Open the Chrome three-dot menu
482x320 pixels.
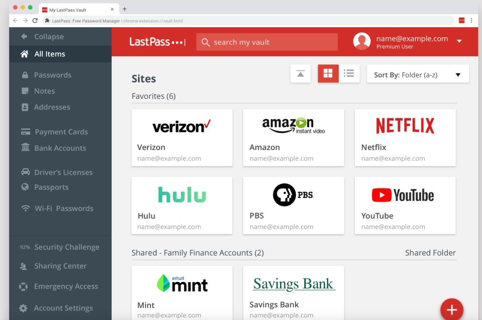(x=471, y=21)
